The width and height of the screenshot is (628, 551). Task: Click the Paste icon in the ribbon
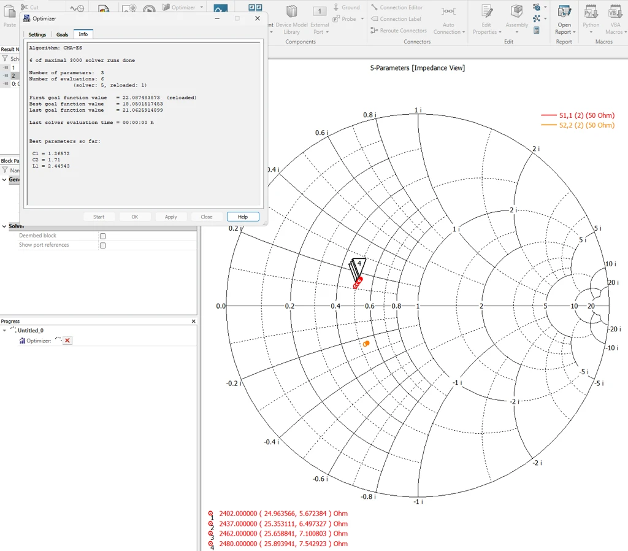[x=9, y=12]
